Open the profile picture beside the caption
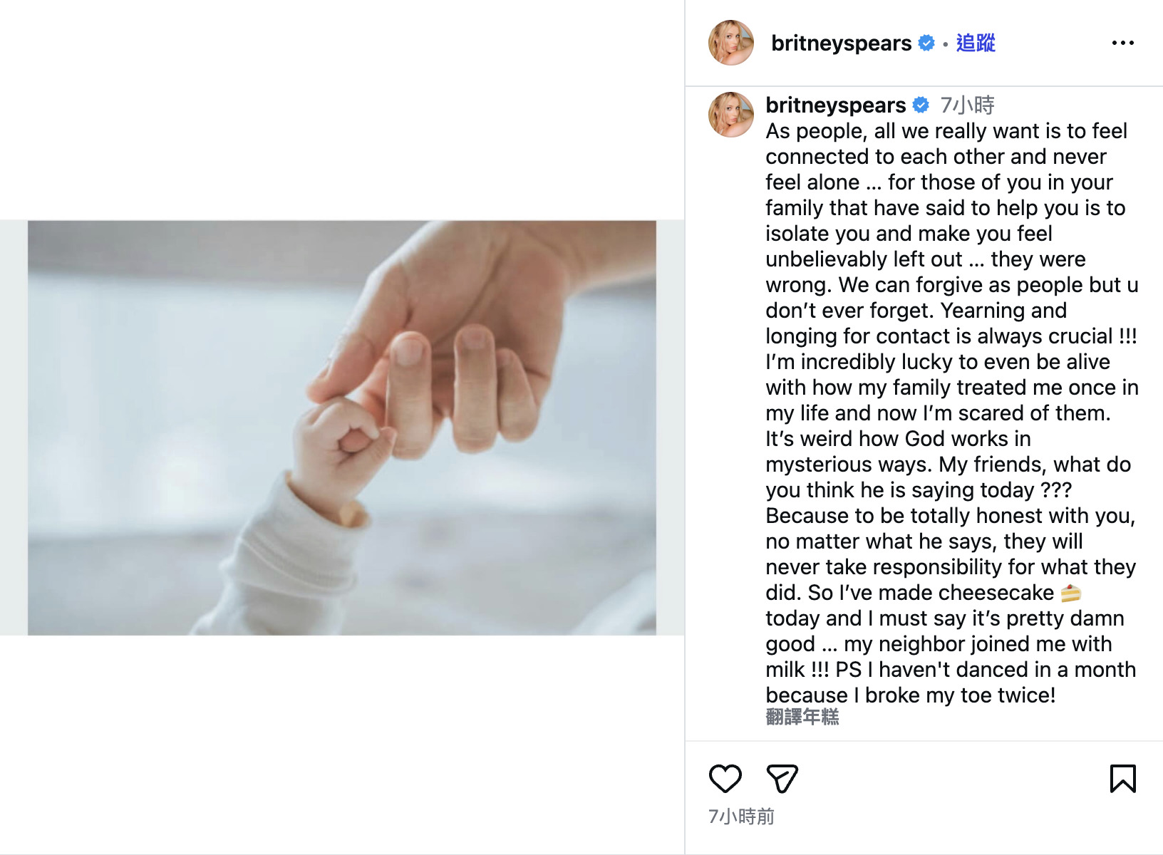This screenshot has height=855, width=1163. click(x=730, y=115)
